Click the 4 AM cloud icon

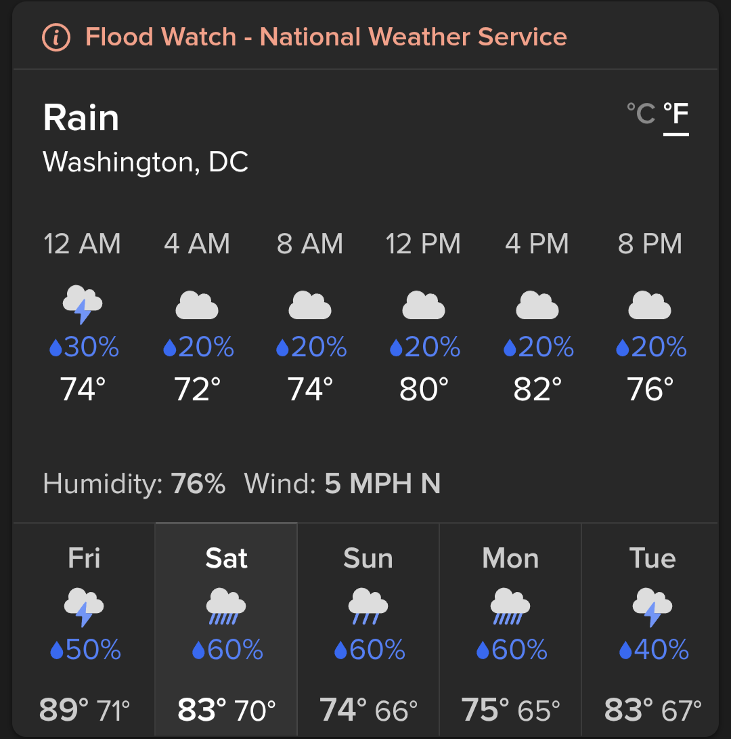coord(197,305)
